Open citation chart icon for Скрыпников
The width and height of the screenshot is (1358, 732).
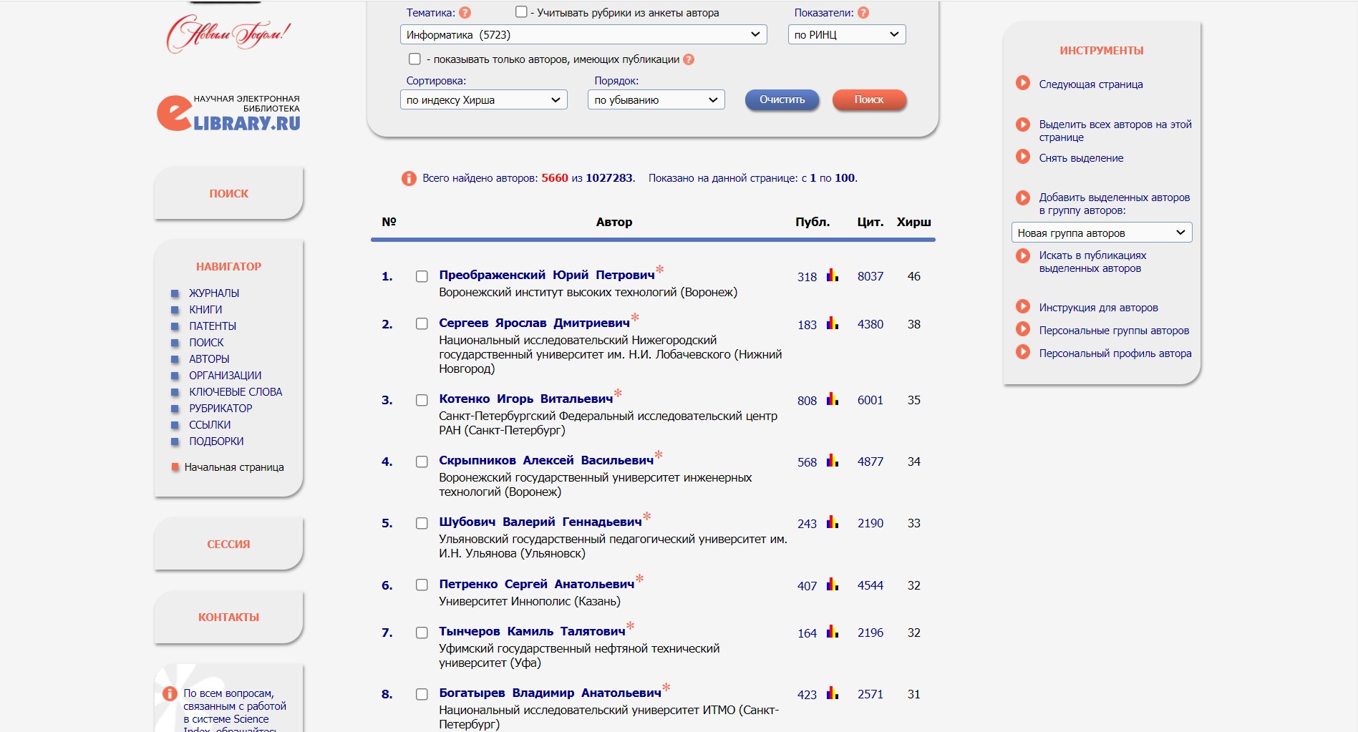pyautogui.click(x=833, y=461)
